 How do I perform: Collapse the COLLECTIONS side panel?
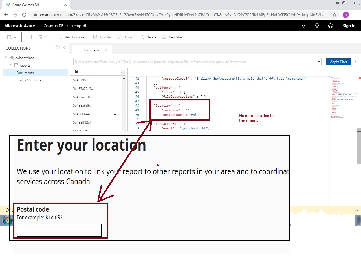[64, 47]
